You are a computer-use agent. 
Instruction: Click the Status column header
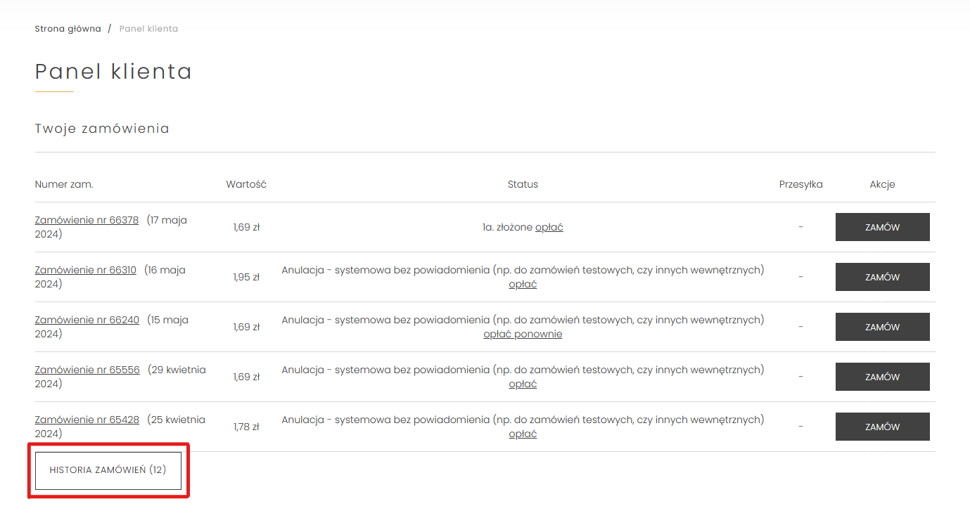pos(523,184)
